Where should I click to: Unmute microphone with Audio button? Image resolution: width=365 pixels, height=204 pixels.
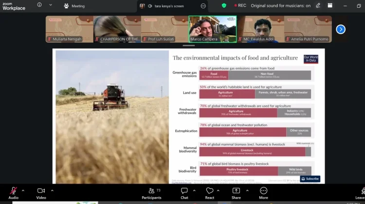coord(13,193)
